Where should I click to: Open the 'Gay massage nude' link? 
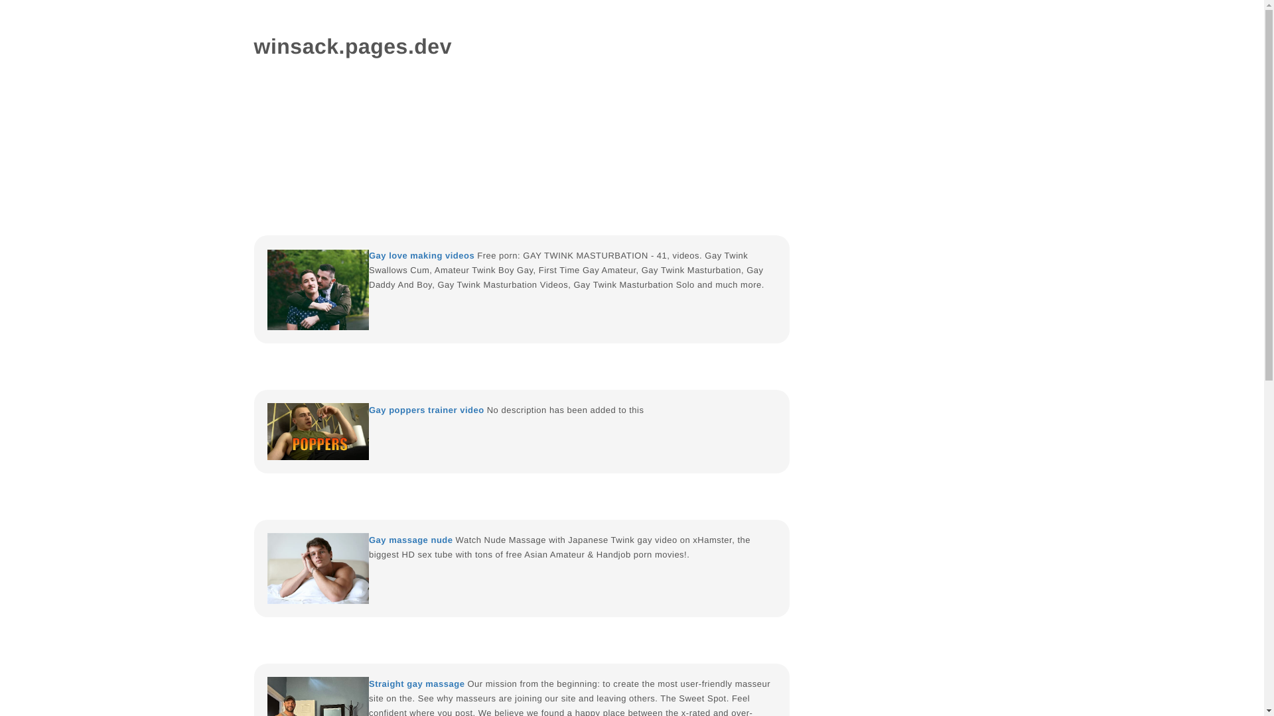(411, 540)
